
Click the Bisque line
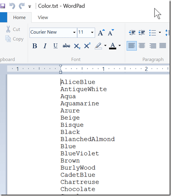[72, 125]
